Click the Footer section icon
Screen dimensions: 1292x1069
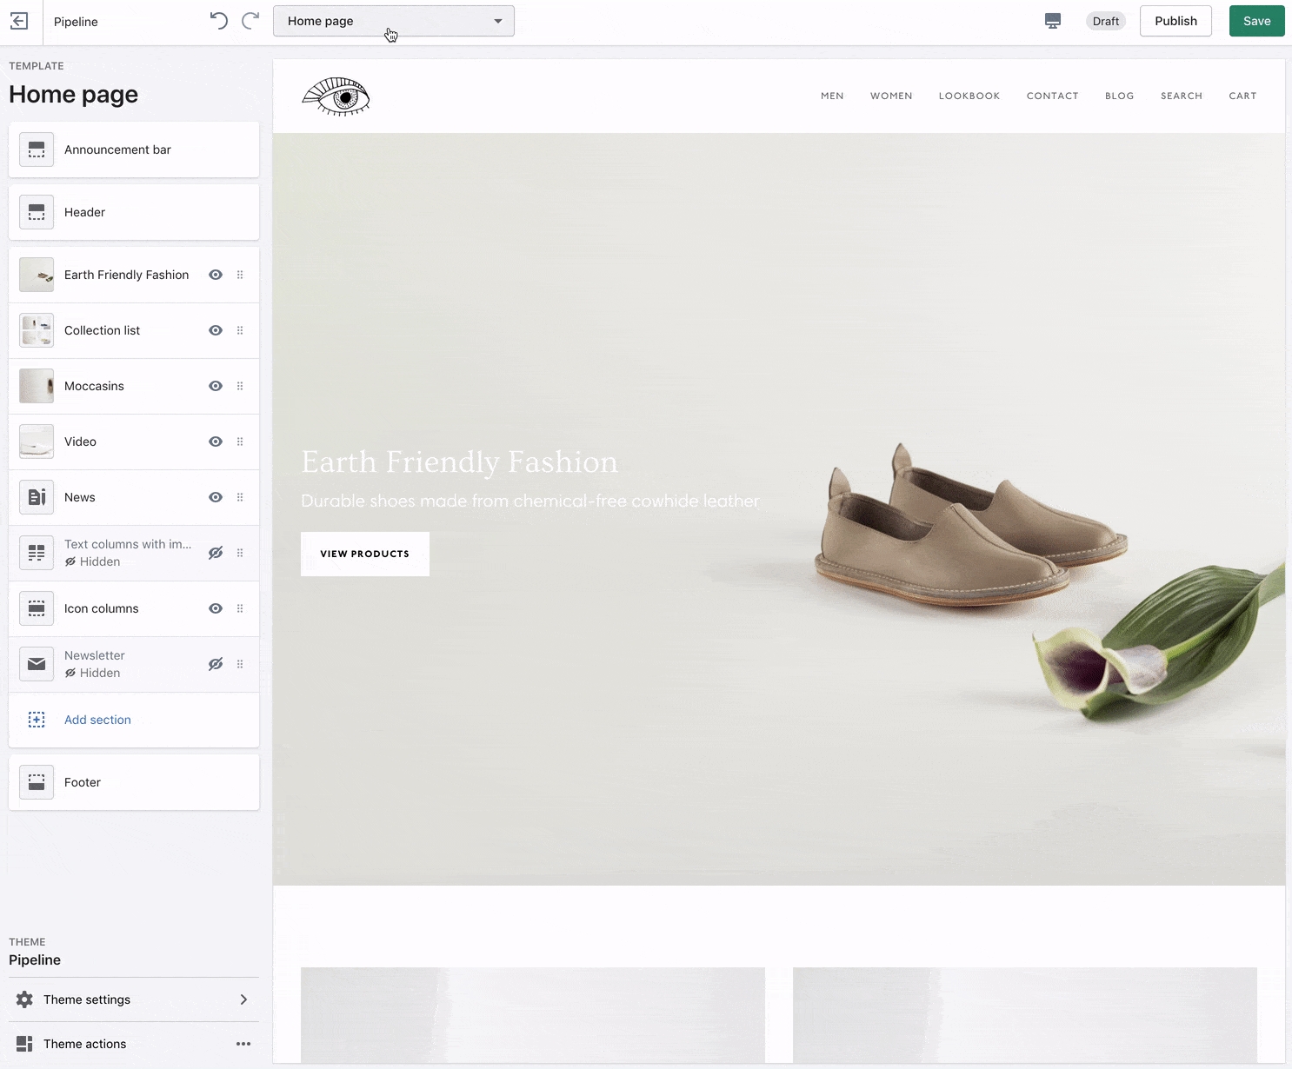click(37, 782)
